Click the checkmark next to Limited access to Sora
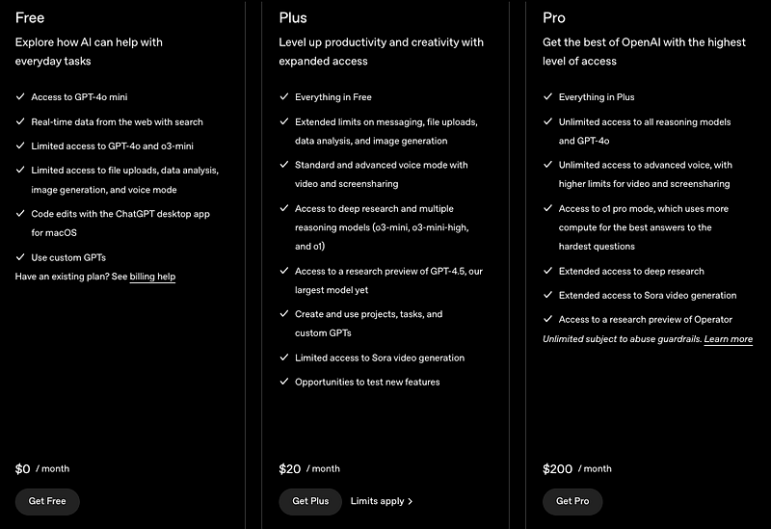The width and height of the screenshot is (771, 529). coord(283,357)
